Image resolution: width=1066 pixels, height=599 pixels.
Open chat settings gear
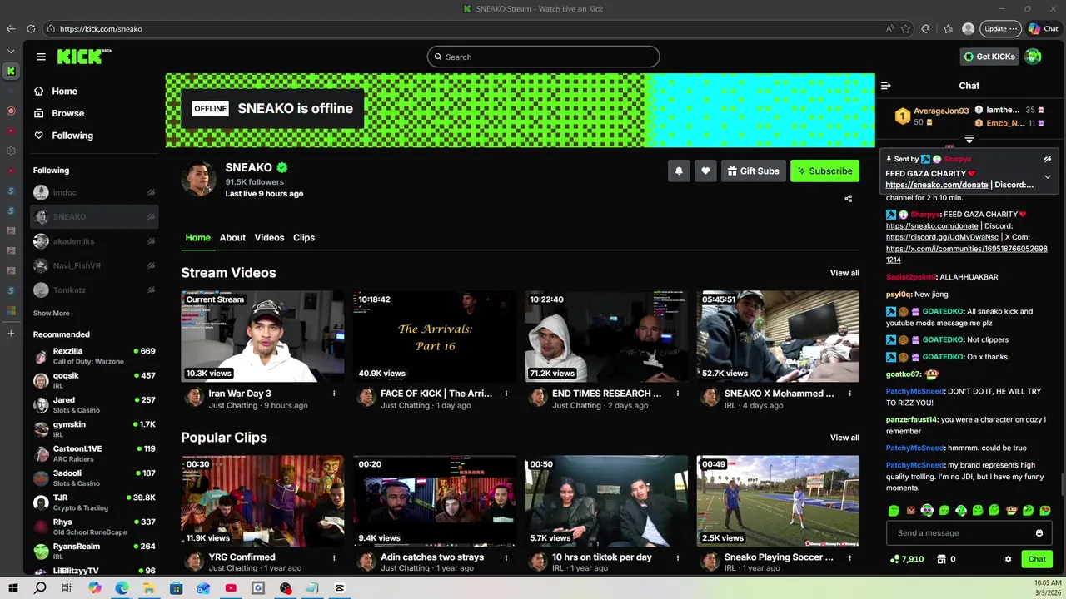pos(1008,559)
